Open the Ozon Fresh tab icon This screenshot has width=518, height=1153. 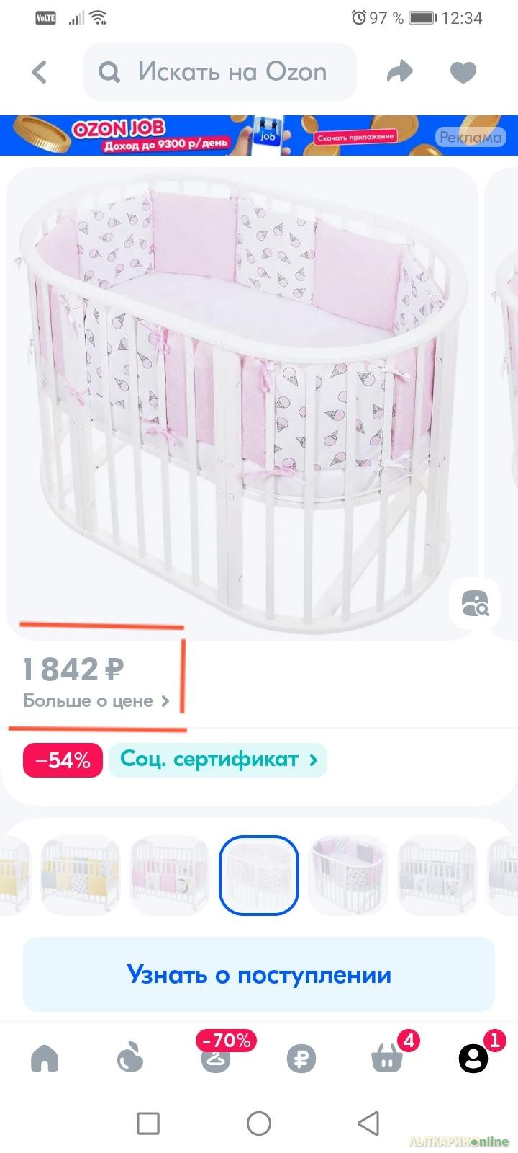click(x=130, y=1059)
